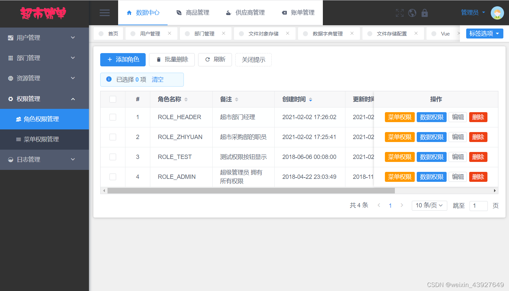Click the lock screen icon
This screenshot has width=509, height=291.
click(424, 13)
